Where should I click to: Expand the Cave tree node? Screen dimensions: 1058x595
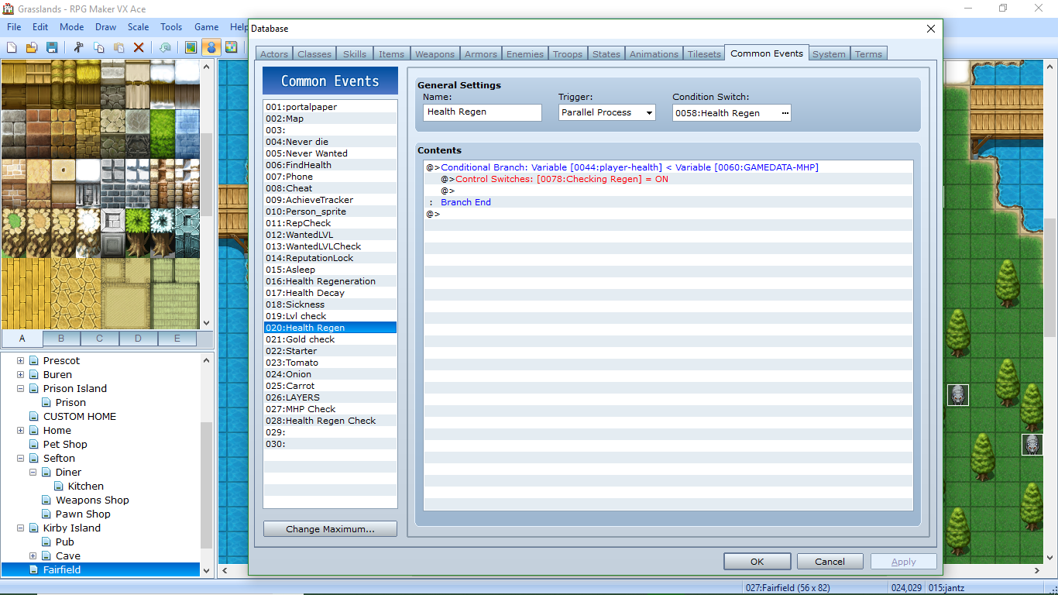pos(33,556)
